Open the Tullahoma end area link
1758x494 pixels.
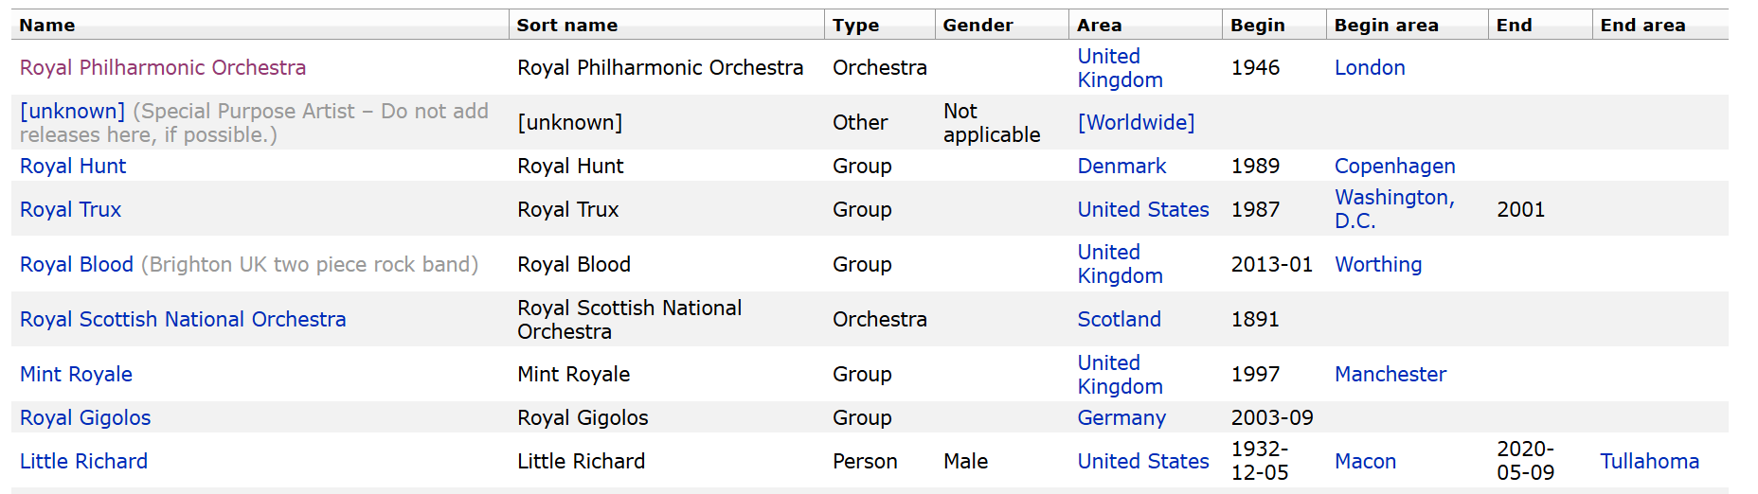coord(1649,462)
